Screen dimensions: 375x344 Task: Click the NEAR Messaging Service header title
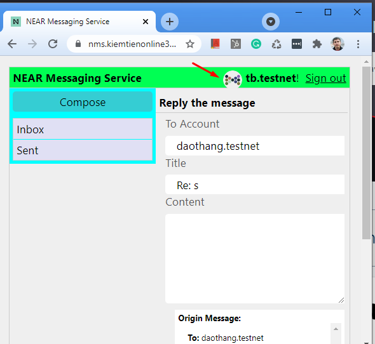click(x=78, y=78)
